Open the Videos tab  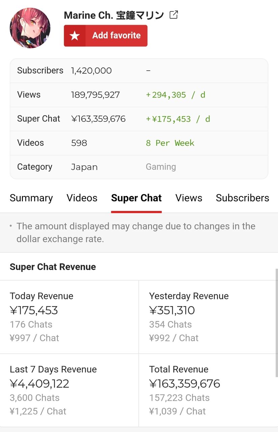pyautogui.click(x=82, y=198)
